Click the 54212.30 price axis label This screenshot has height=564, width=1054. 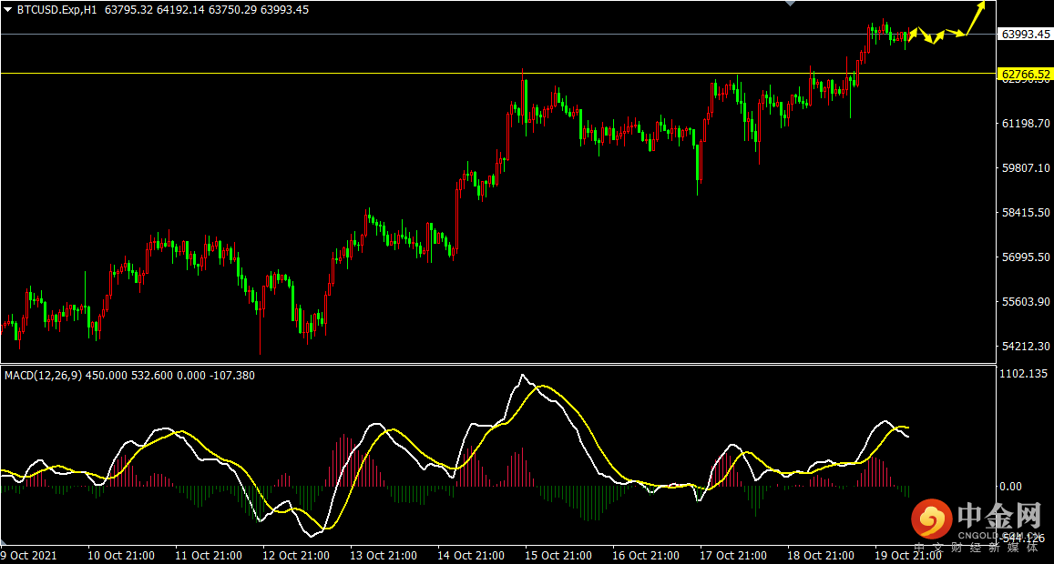click(1026, 346)
